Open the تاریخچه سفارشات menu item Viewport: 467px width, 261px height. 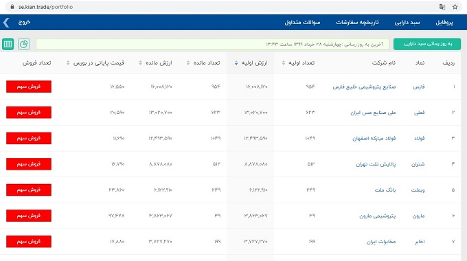point(357,23)
